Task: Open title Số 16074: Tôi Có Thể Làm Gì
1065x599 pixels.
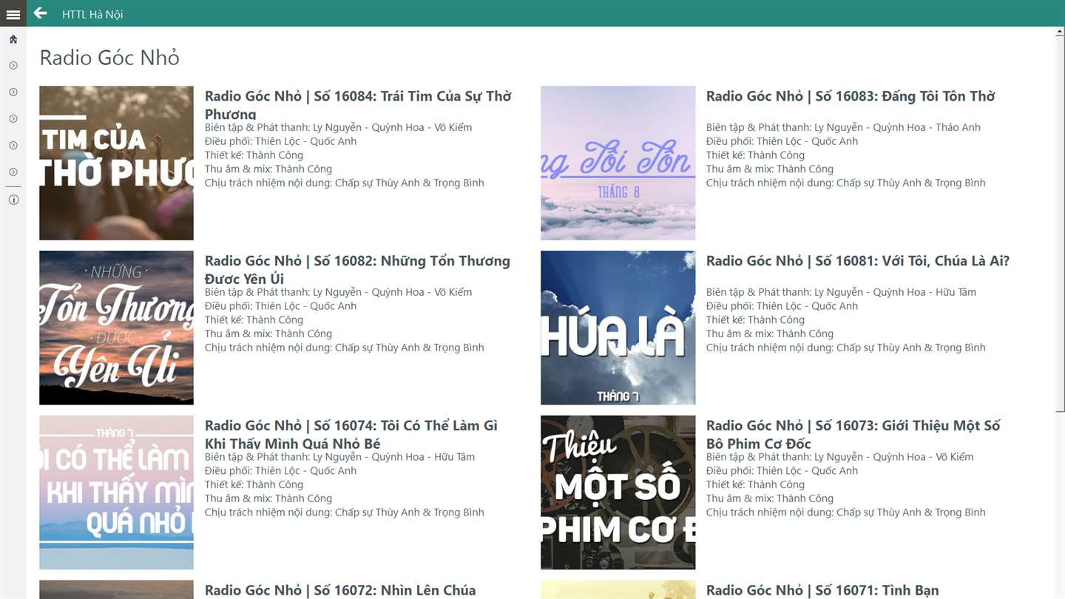Action: 351,434
